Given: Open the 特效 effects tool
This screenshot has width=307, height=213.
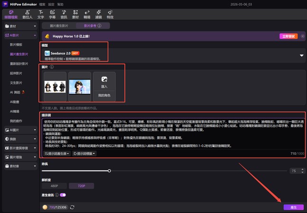Looking at the screenshot, I should point(110,15).
